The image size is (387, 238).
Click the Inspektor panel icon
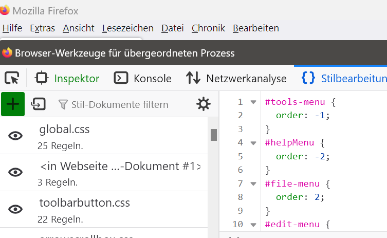tap(41, 78)
